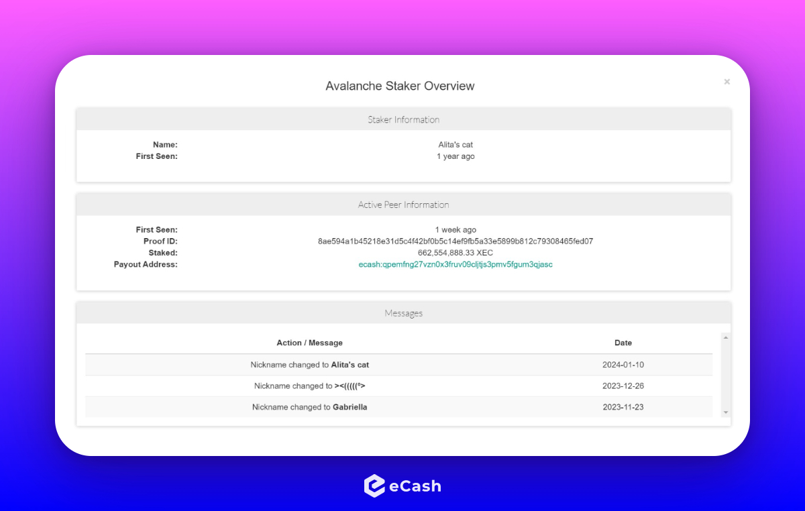Click the staked amount 662,554,888.33 XEC
This screenshot has height=511, width=805.
coord(455,253)
